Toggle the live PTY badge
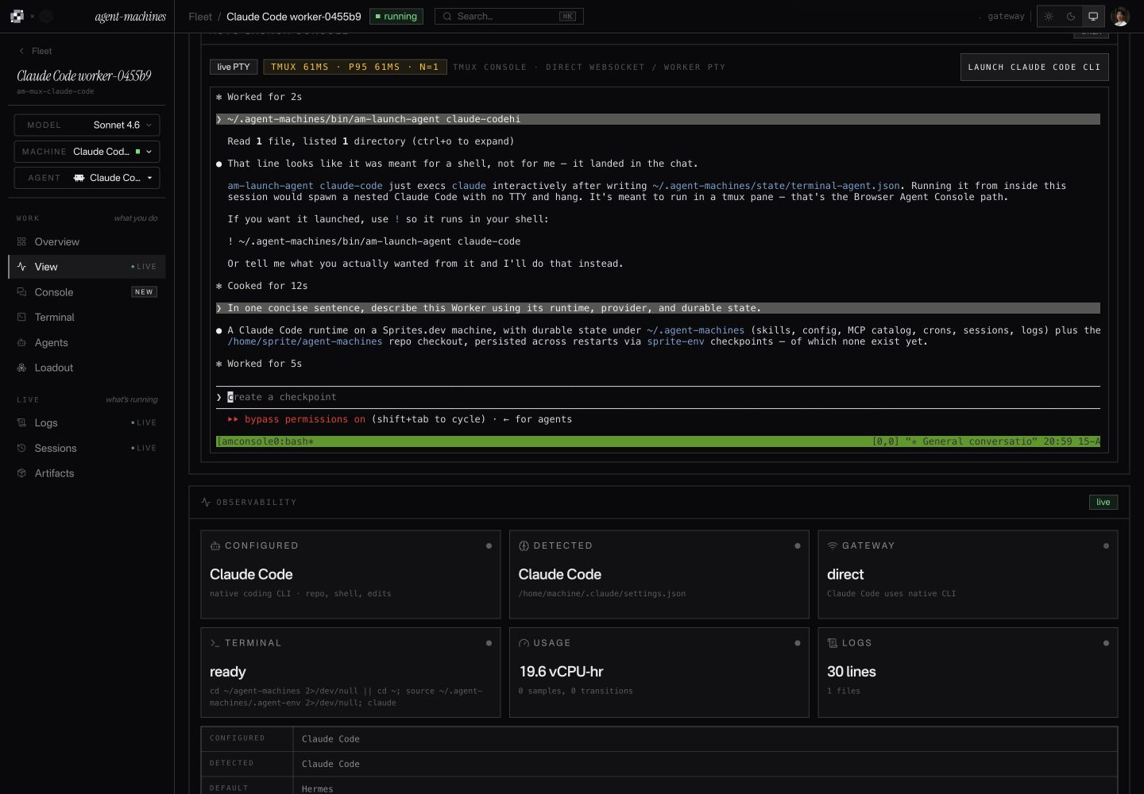The height and width of the screenshot is (794, 1144). [234, 67]
